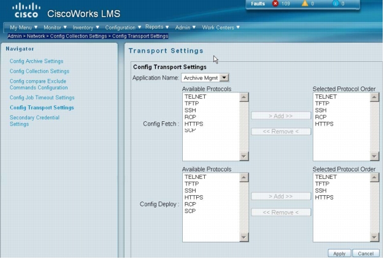The width and height of the screenshot is (384, 259).
Task: Open Config Job Timeout Settings link
Action: [x=42, y=97]
